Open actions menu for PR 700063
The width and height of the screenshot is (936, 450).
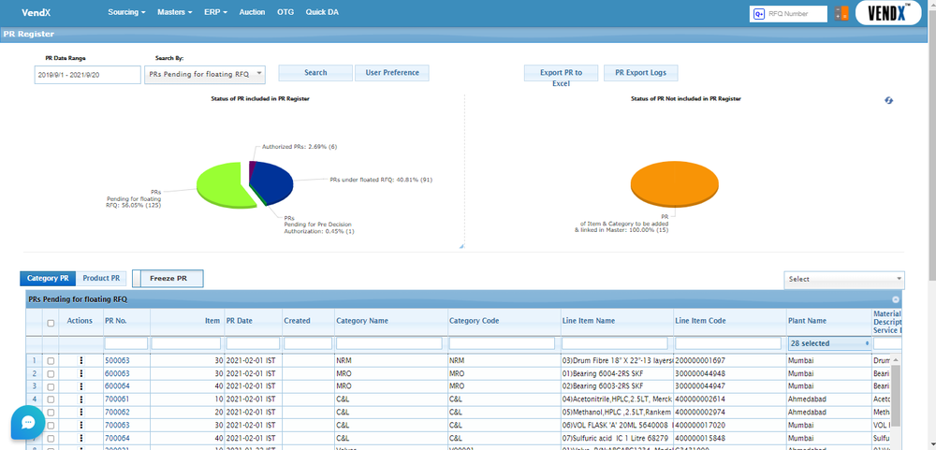pyautogui.click(x=80, y=426)
